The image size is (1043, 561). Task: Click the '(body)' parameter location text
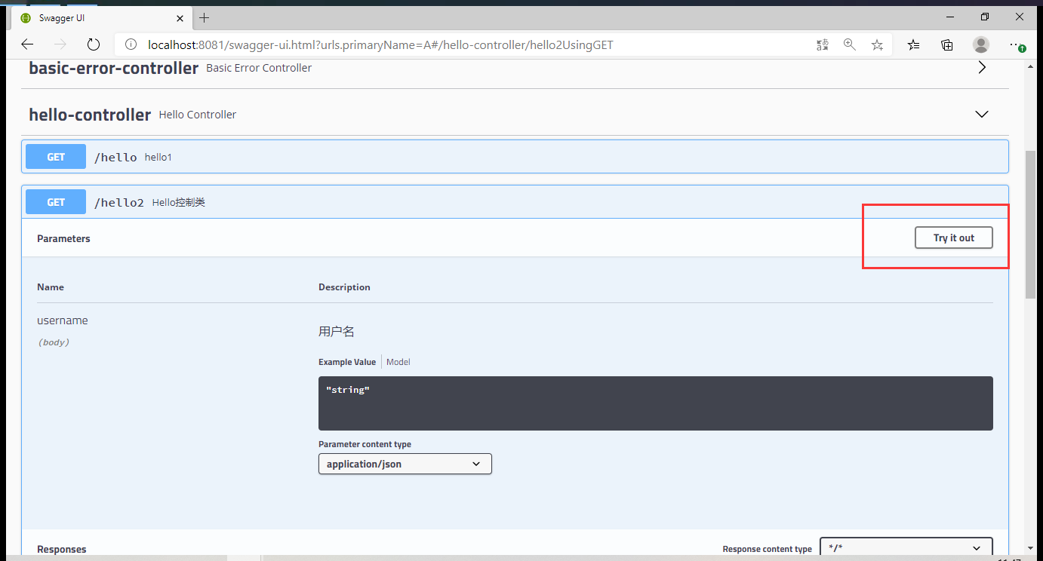[54, 342]
